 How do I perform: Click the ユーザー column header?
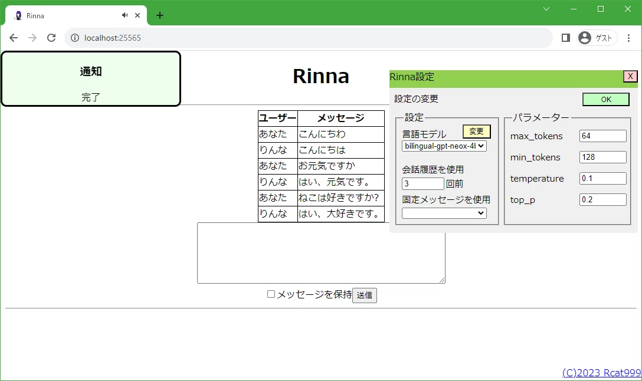click(277, 119)
